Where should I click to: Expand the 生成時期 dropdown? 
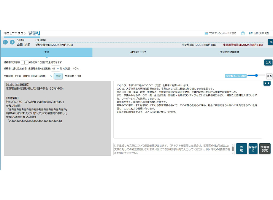click(x=34, y=76)
